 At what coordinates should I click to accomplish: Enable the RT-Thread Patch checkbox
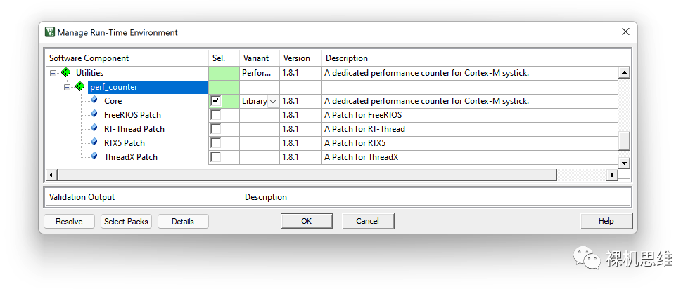[x=216, y=129]
